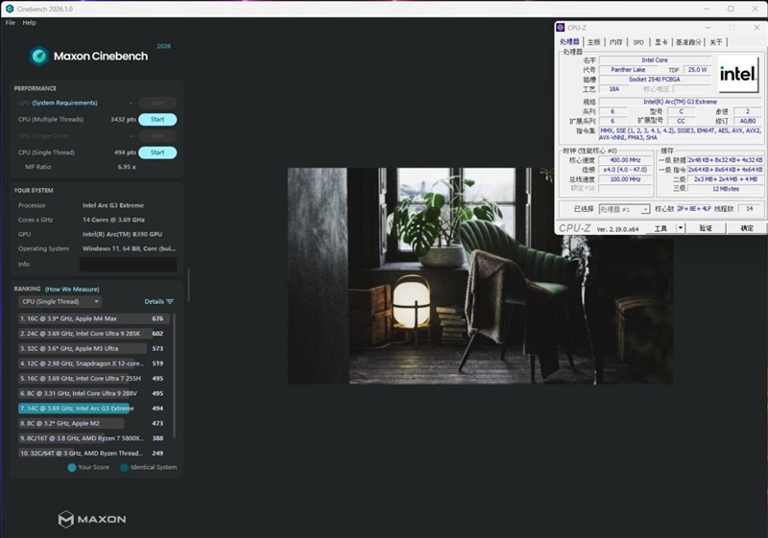Viewport: 768px width, 538px height.
Task: Click the Intel logo in CPU-Z
Action: (x=737, y=75)
